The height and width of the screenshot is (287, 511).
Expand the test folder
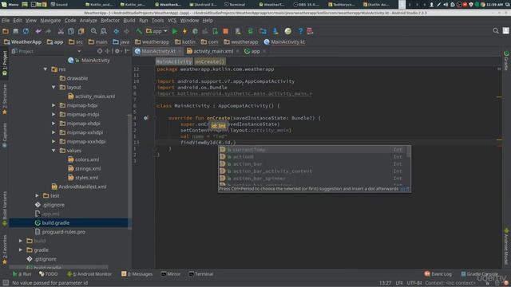click(37, 195)
